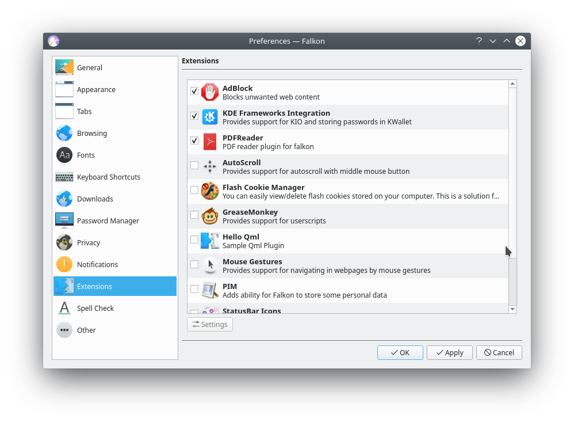
Task: Select the Fonts label in sidebar
Action: tap(86, 155)
